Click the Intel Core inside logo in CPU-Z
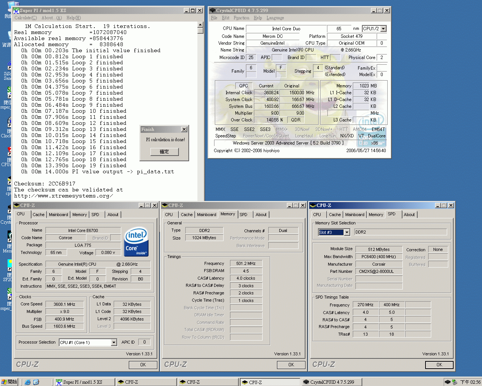 click(x=136, y=241)
